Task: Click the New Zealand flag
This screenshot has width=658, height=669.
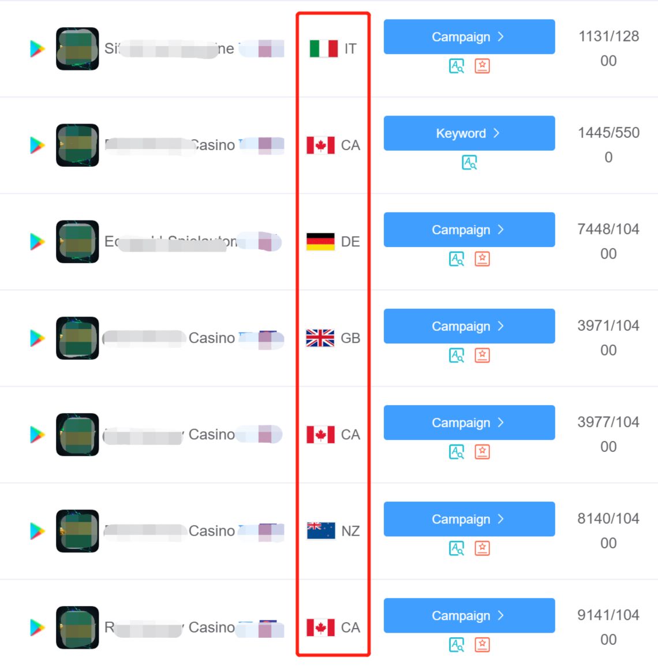Action: (x=321, y=531)
